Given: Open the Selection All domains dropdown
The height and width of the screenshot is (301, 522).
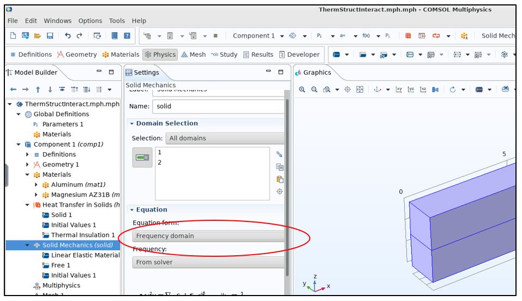Looking at the screenshot, I should pos(225,138).
